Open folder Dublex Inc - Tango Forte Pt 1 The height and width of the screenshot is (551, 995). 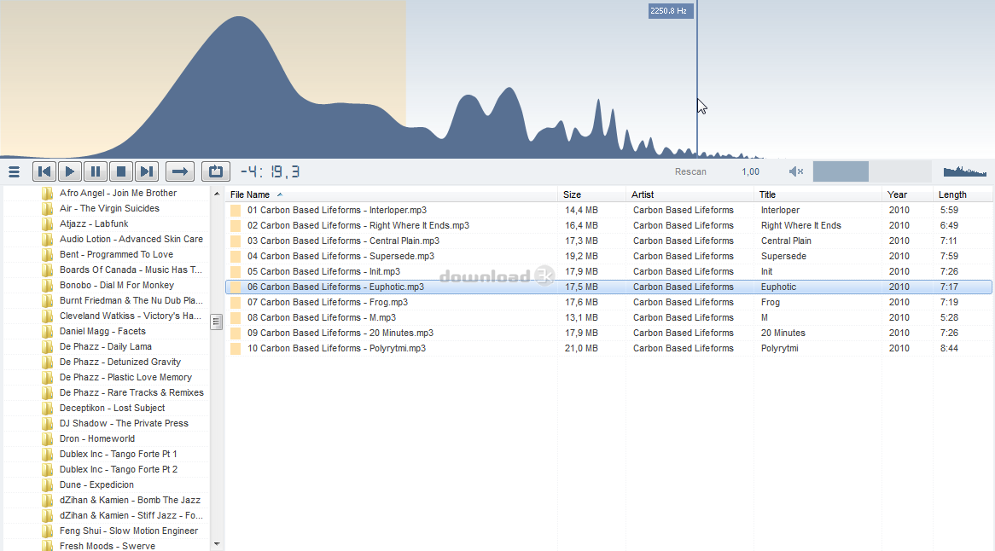(x=118, y=454)
